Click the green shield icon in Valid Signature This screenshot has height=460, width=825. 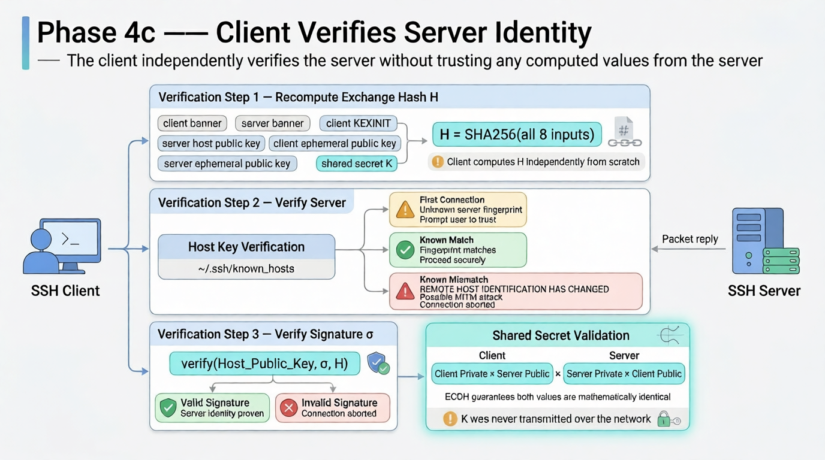click(168, 408)
